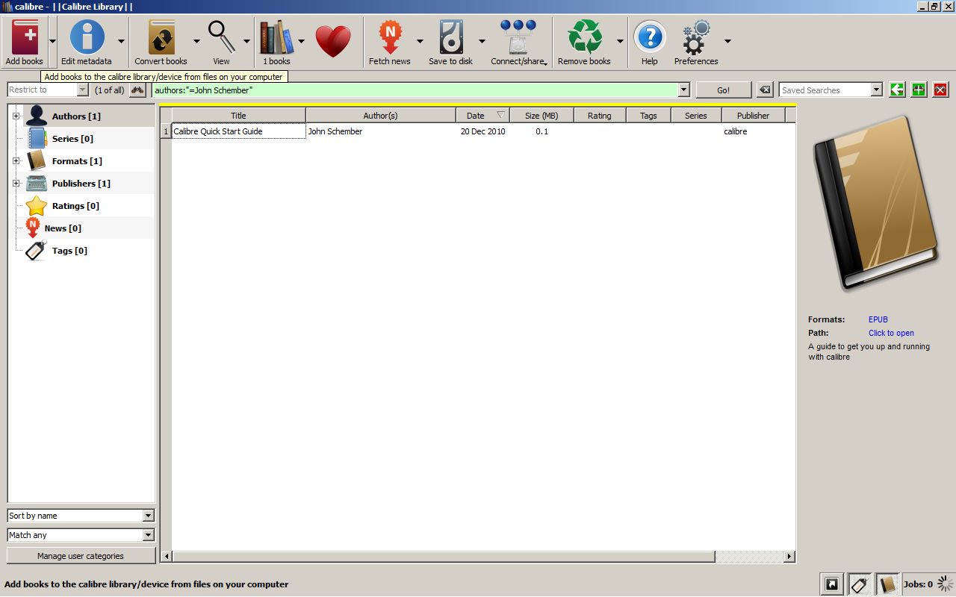
Task: Click the green arrow copy search icon
Action: click(897, 90)
